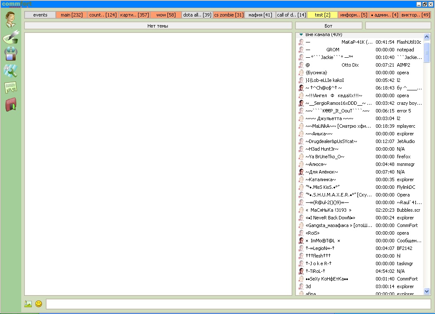Click the message input field

238,304
